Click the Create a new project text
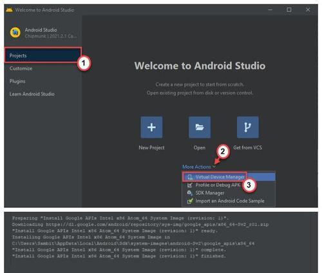The image size is (322, 273). (x=200, y=84)
